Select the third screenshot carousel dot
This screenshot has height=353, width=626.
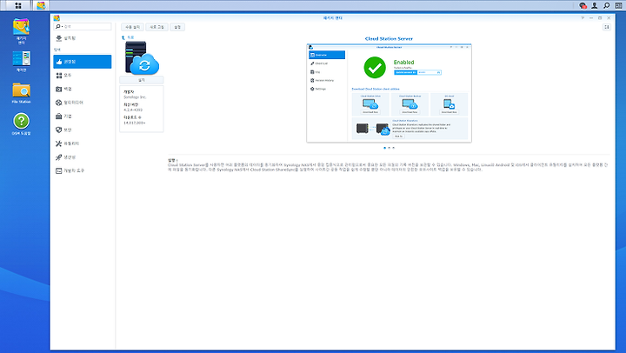[394, 148]
